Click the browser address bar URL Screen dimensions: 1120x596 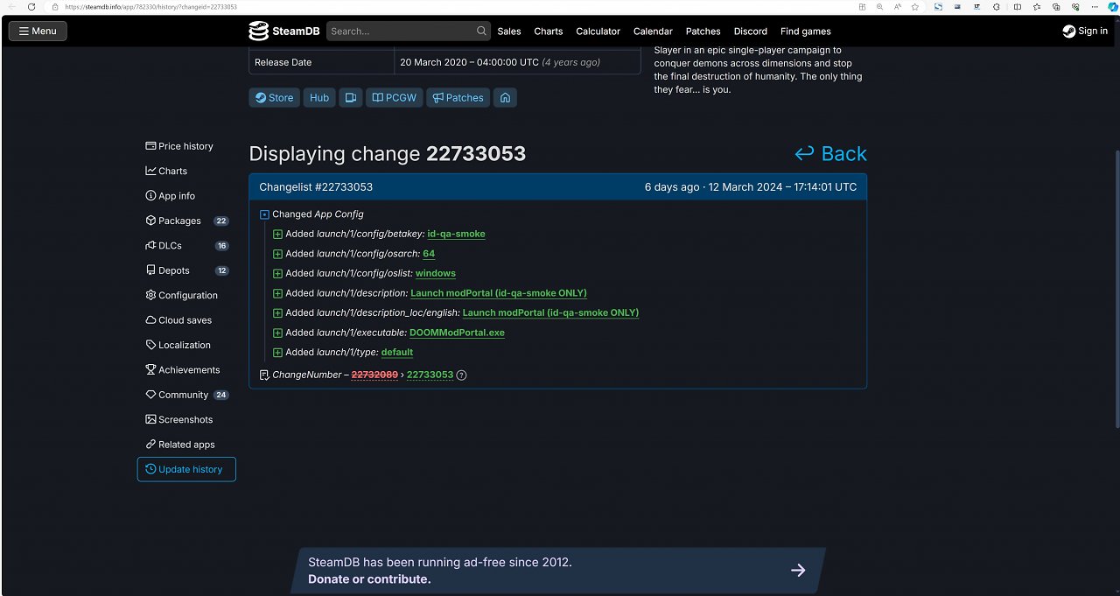click(x=150, y=6)
